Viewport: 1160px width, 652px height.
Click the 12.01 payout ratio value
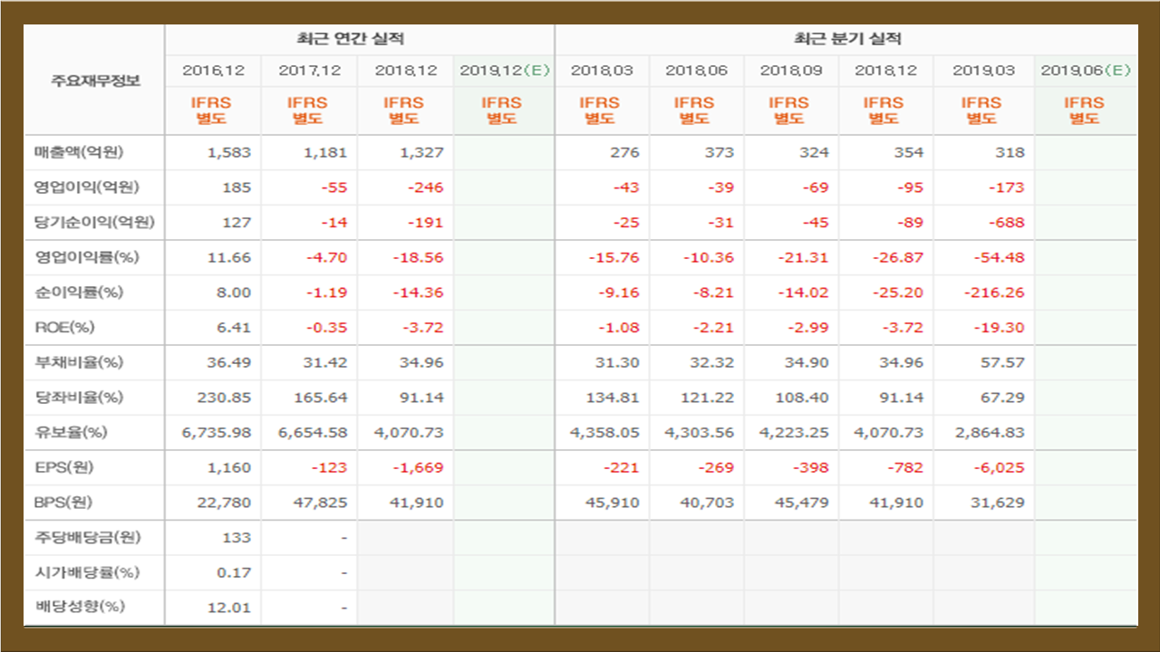[x=229, y=608]
